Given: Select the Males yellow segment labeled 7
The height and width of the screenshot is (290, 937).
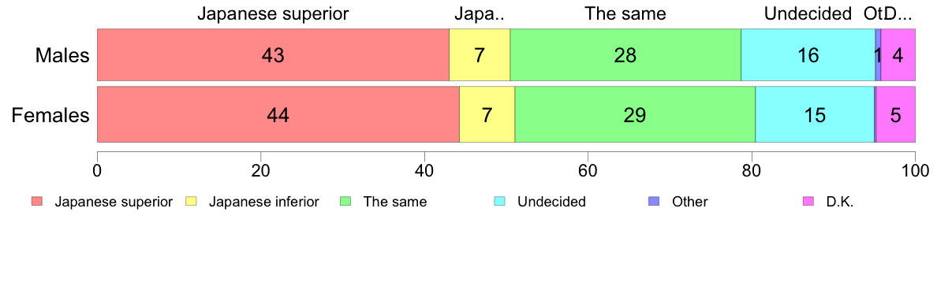Looking at the screenshot, I should (480, 54).
